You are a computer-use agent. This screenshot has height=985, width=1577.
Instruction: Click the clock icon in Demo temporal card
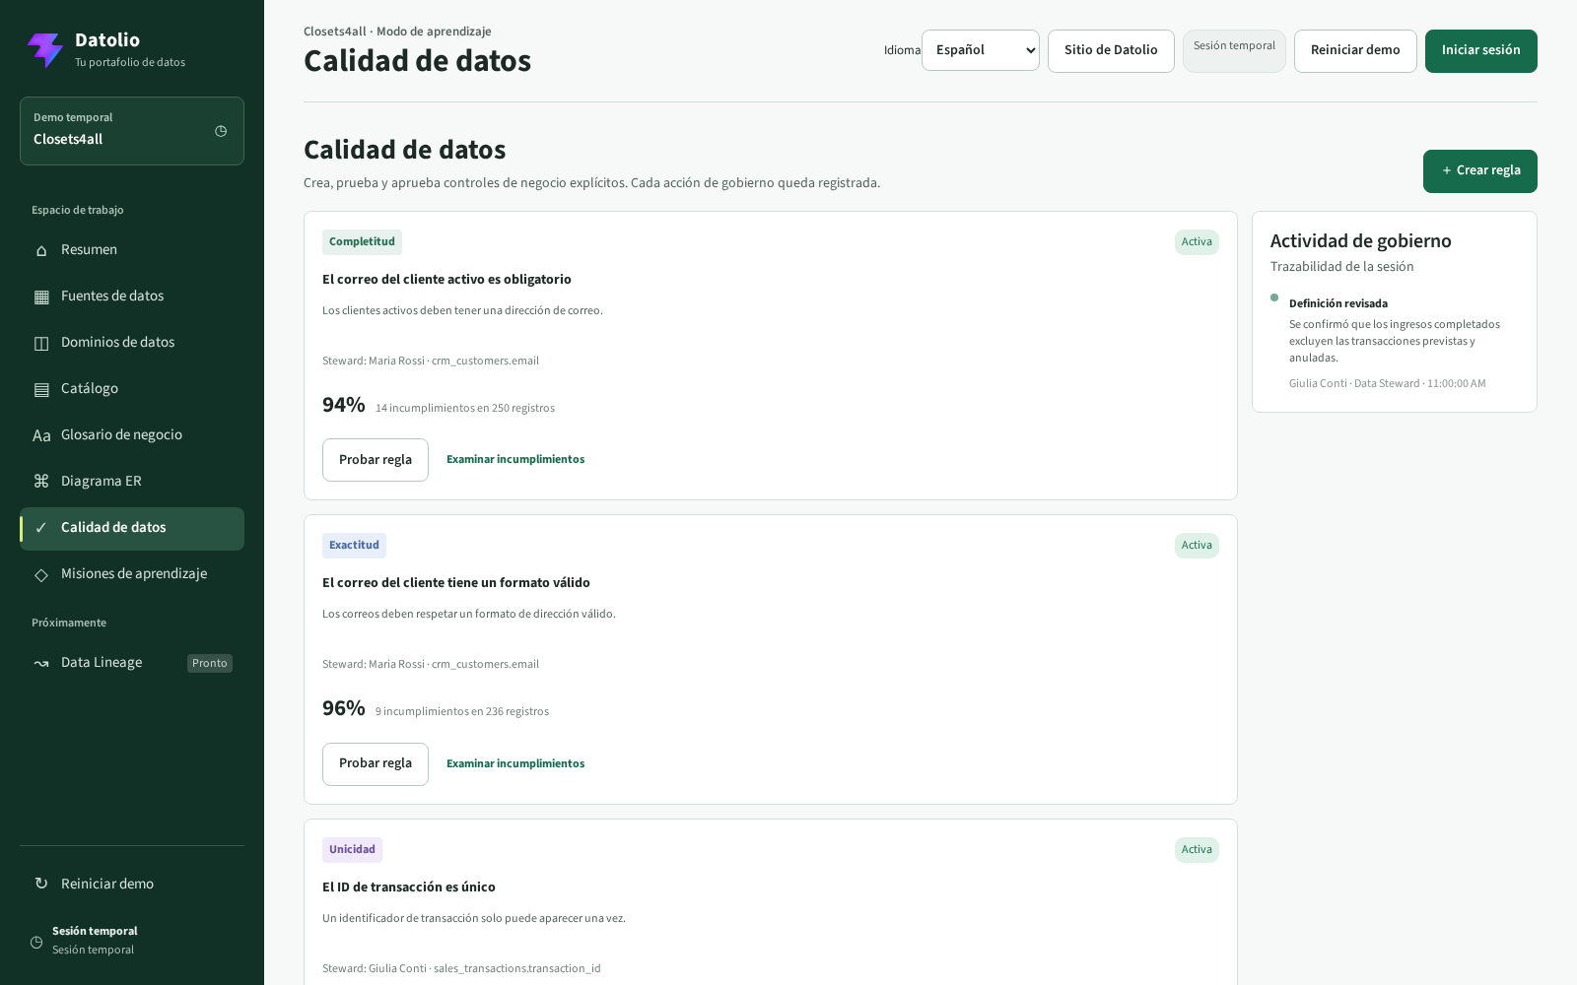(221, 131)
